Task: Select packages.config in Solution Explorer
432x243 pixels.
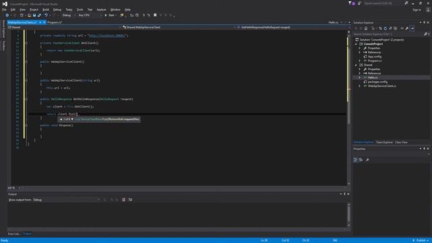Action: click(x=377, y=82)
